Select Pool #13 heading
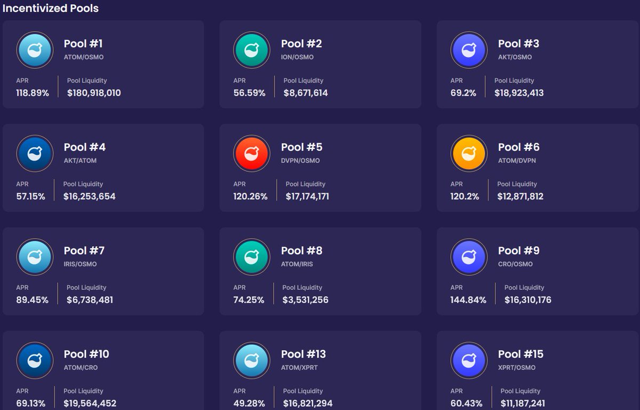Viewport: 640px width, 410px height. (x=303, y=354)
